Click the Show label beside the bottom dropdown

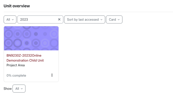(x=8, y=89)
